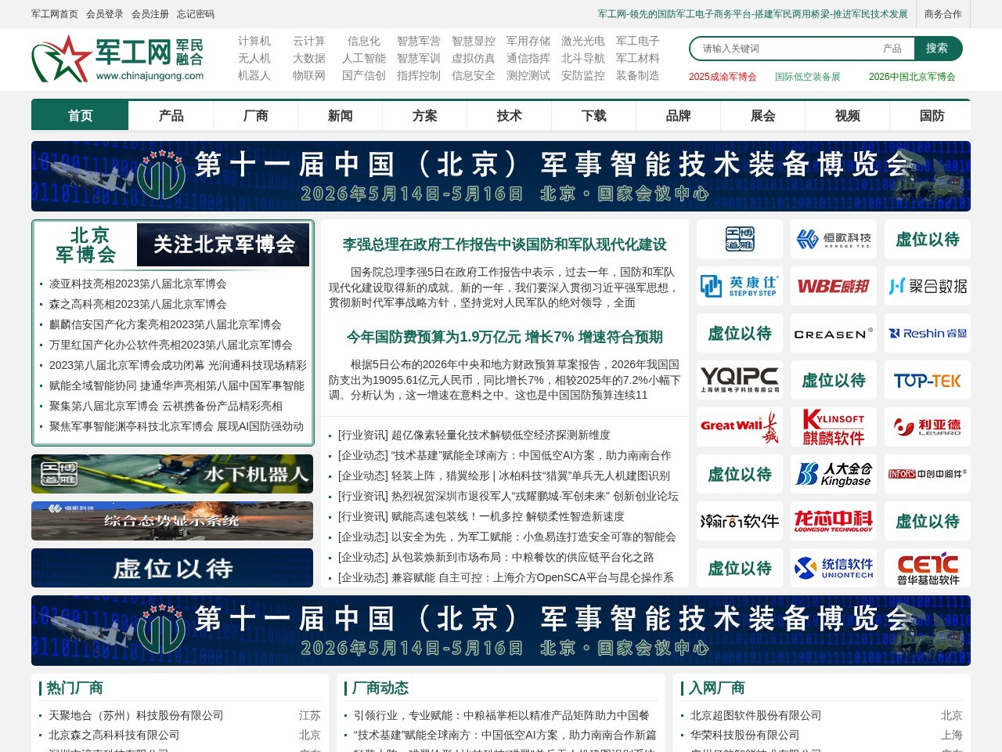
Task: Click the 麒麟软件 KYLINSOFT logo
Action: click(x=833, y=427)
